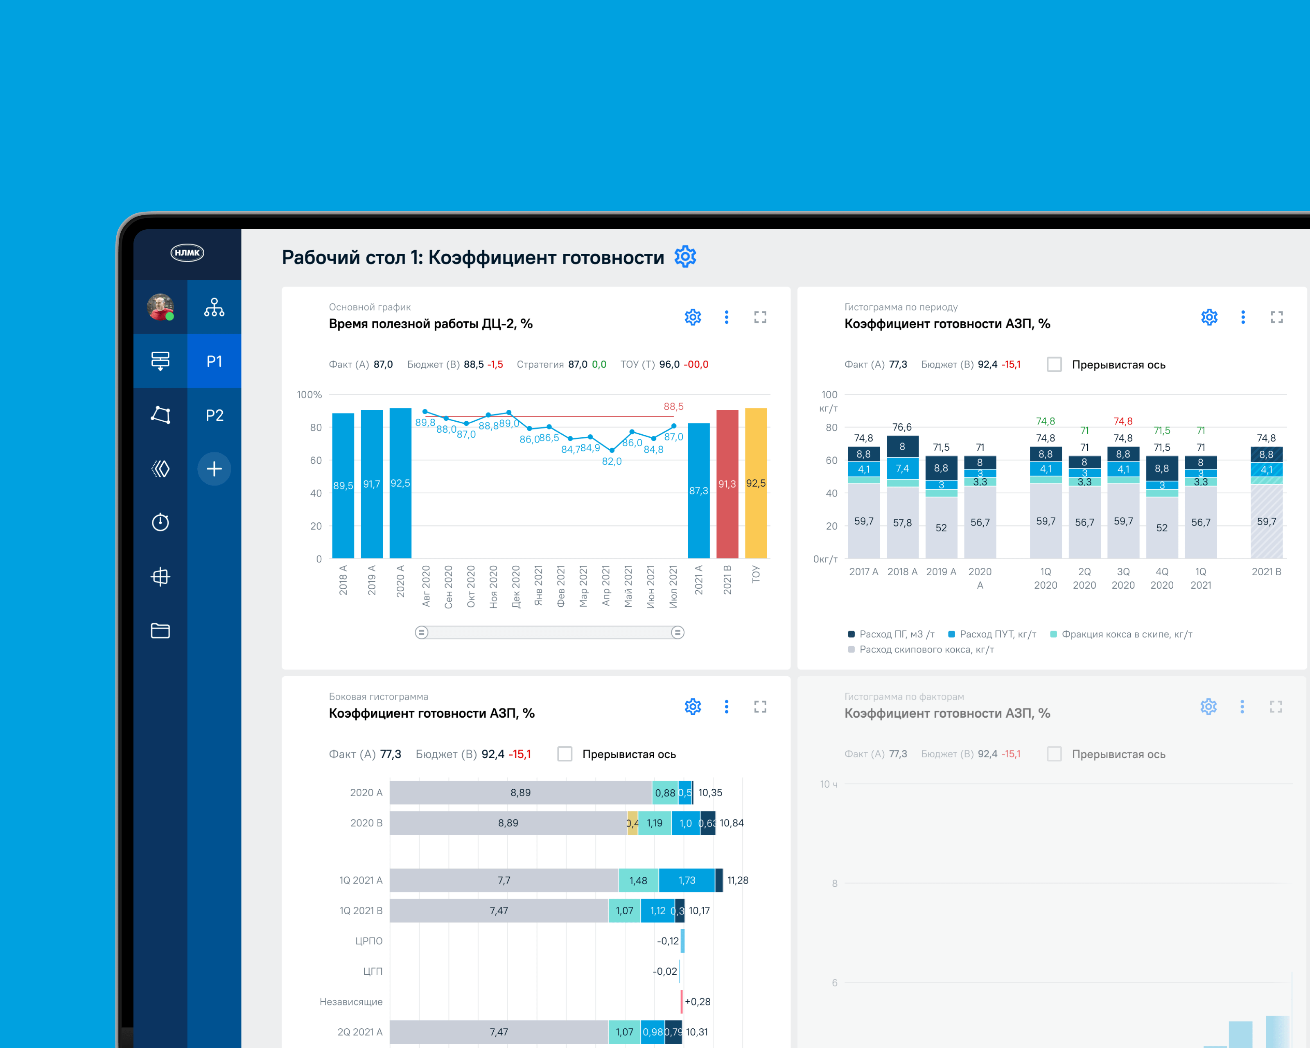The width and height of the screenshot is (1310, 1048).
Task: Open settings of Гистограмма по периоду widget
Action: pyautogui.click(x=1209, y=317)
